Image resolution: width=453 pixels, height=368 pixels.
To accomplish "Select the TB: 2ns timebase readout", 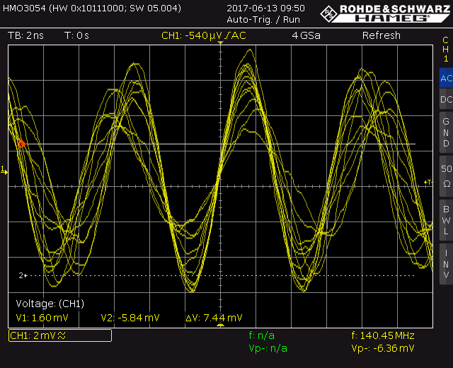I will pyautogui.click(x=25, y=35).
